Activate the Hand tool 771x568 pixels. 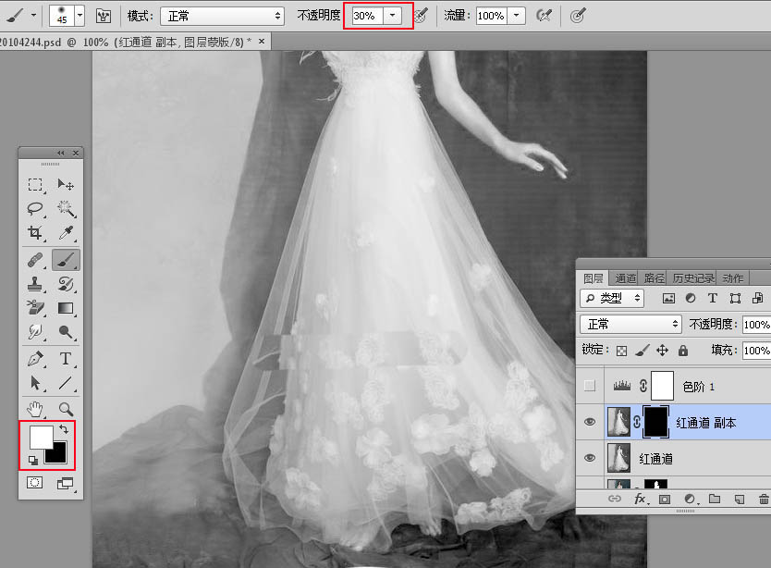(x=35, y=408)
